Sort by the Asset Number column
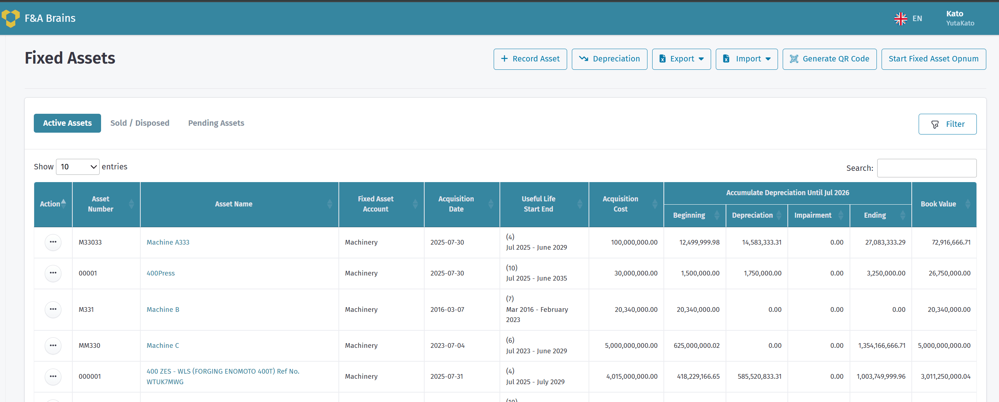This screenshot has height=402, width=999. pos(132,204)
